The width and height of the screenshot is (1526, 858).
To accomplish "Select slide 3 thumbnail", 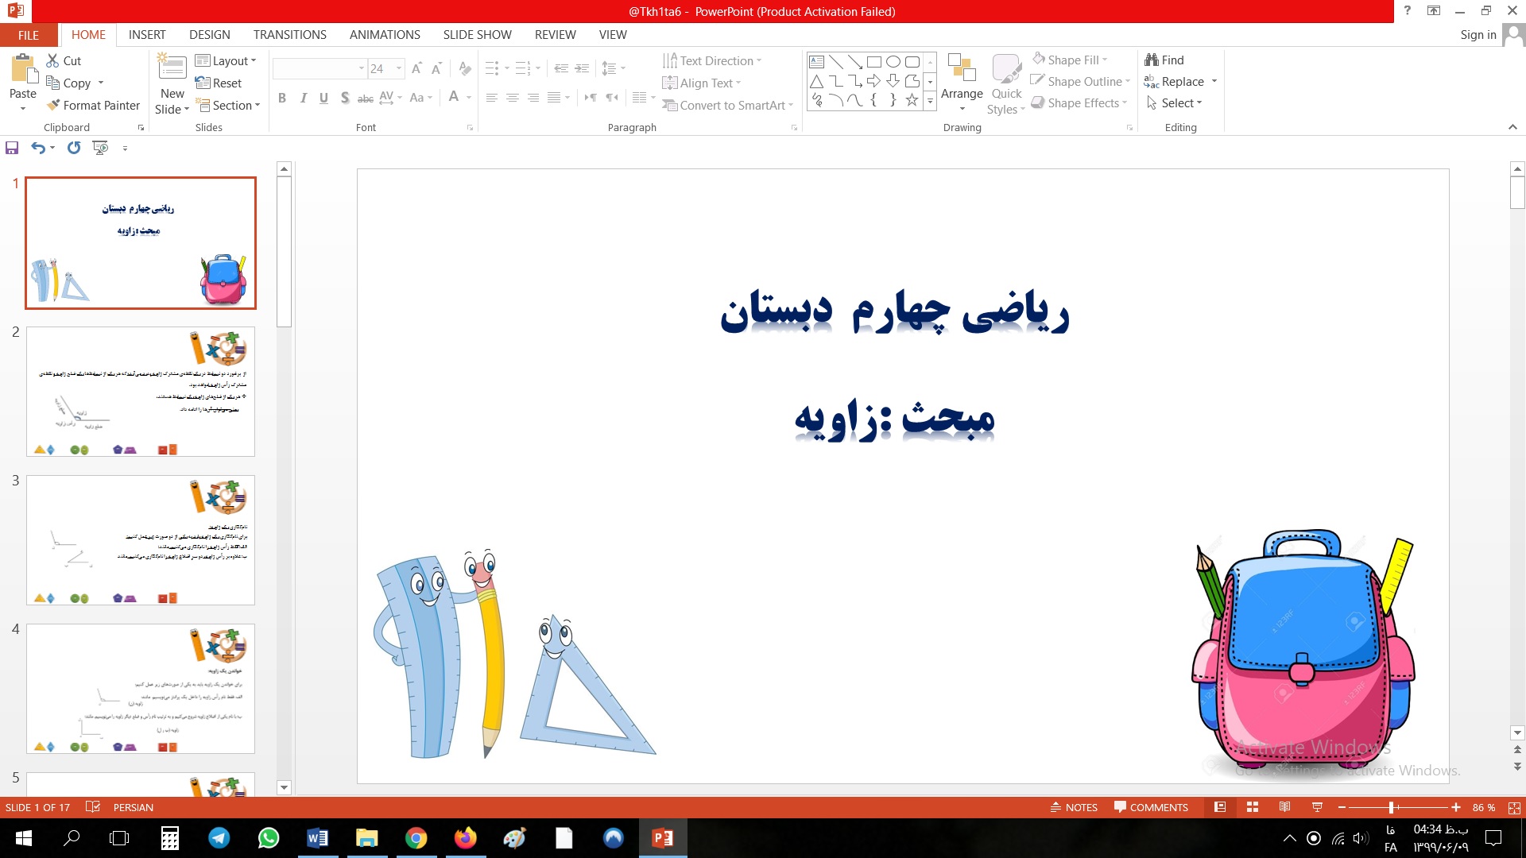I will pyautogui.click(x=141, y=540).
